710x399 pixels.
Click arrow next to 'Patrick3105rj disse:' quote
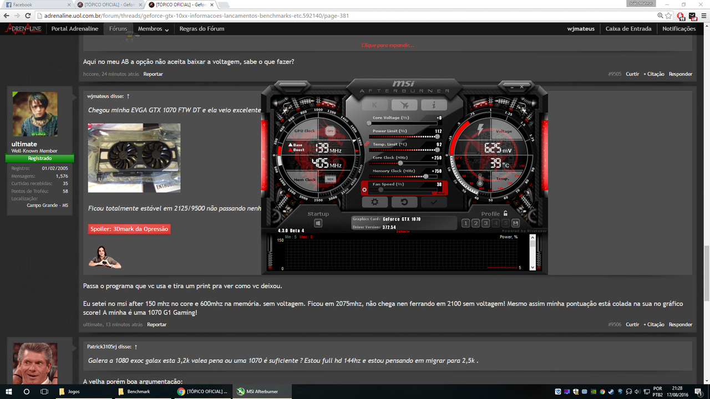(136, 346)
